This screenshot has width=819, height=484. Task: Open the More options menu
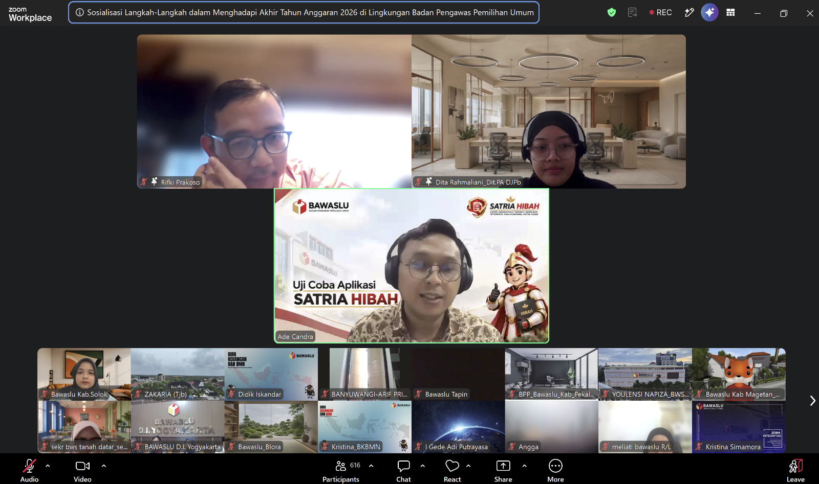555,470
